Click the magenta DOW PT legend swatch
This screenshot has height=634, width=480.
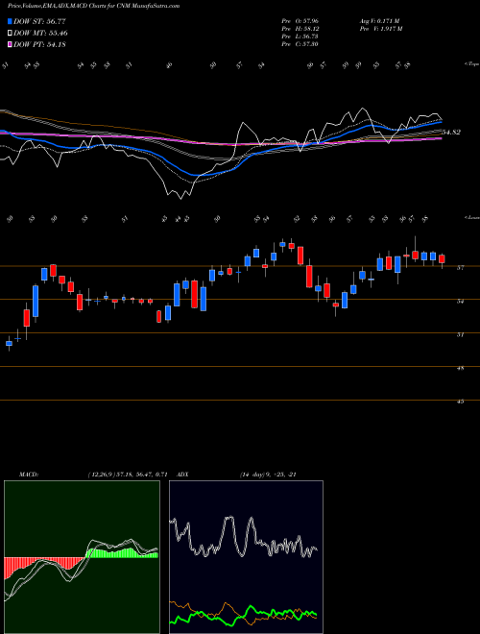coord(10,44)
